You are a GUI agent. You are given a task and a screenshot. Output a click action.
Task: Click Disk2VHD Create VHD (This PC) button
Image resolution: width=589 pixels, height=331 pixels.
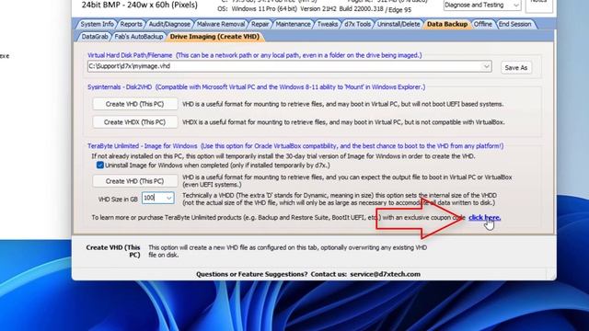coord(135,104)
